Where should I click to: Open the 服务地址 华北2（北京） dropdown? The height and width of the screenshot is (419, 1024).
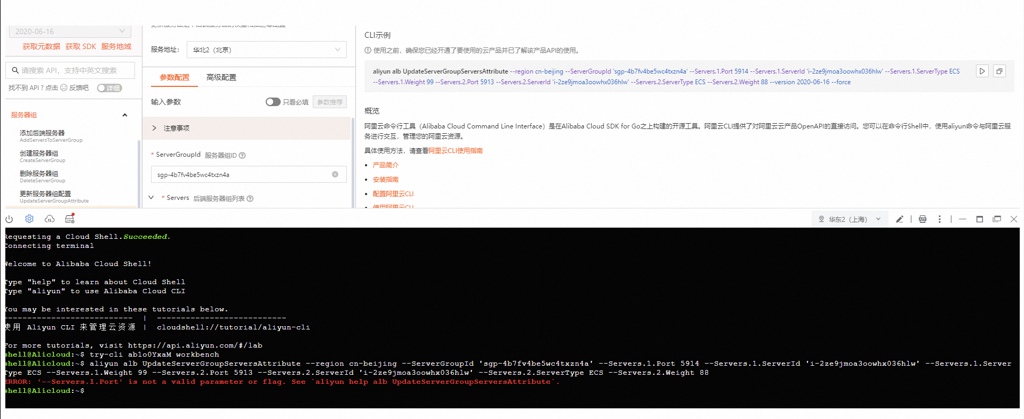(266, 50)
